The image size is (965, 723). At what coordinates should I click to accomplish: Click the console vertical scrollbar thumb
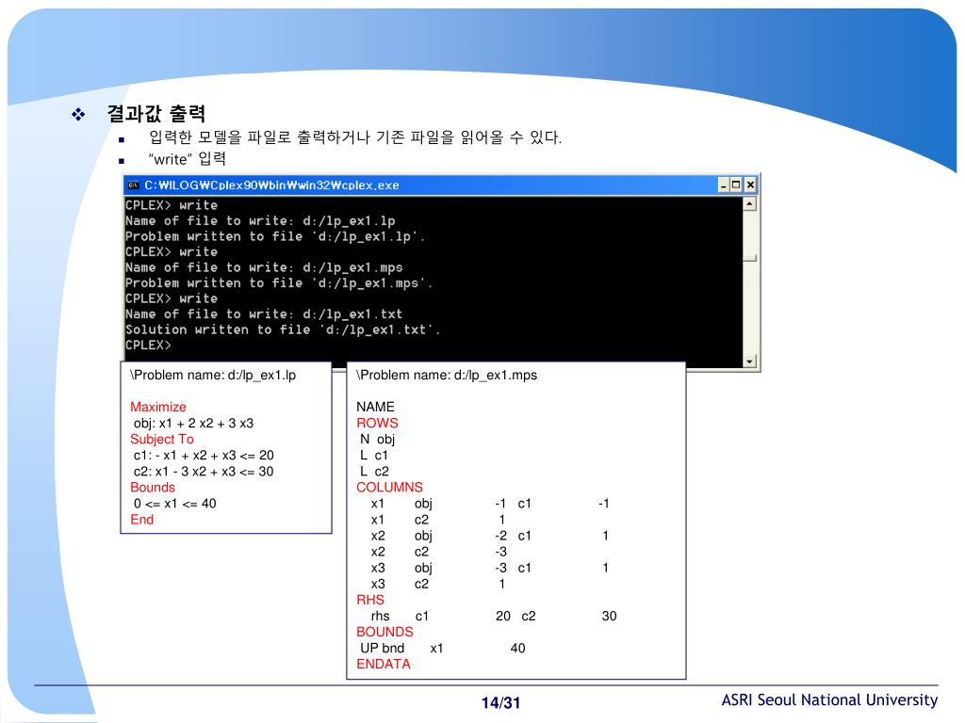749,258
